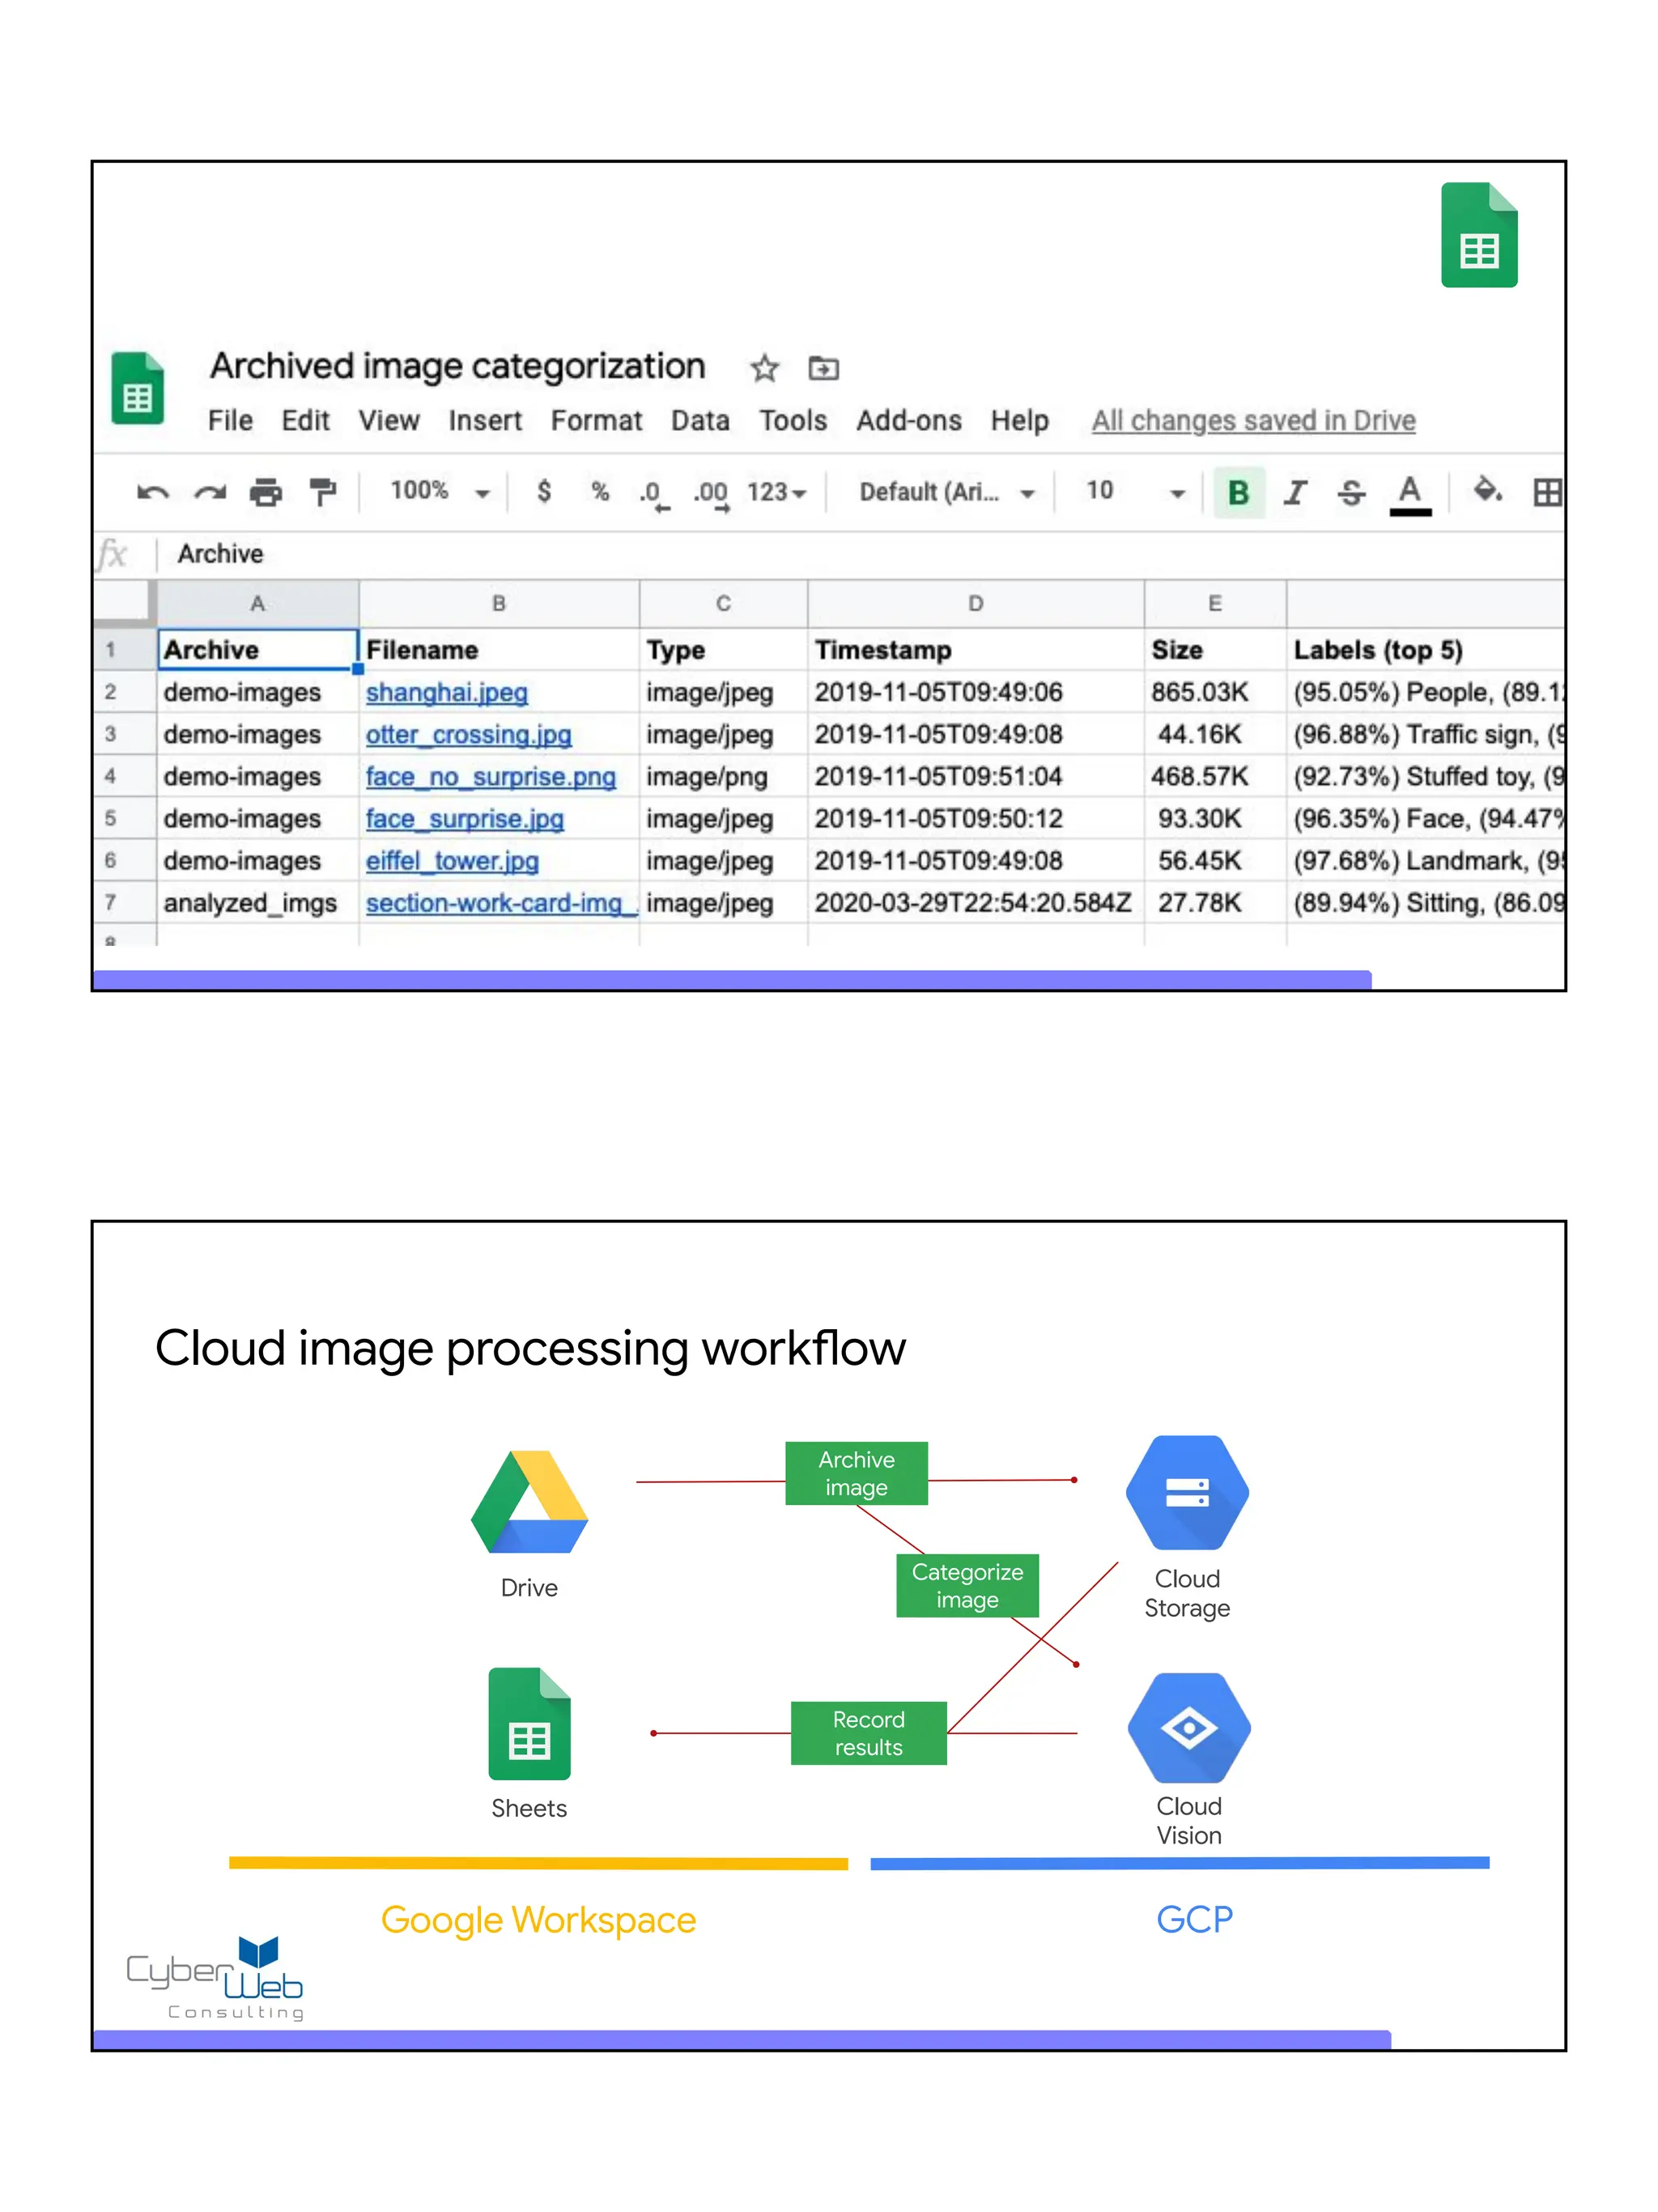Select cell with 865.03K size
This screenshot has width=1658, height=2212.
click(1214, 692)
